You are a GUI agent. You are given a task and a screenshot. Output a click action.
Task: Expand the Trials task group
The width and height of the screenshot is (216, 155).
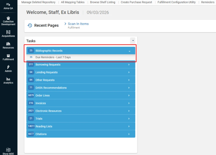pyautogui.click(x=129, y=119)
